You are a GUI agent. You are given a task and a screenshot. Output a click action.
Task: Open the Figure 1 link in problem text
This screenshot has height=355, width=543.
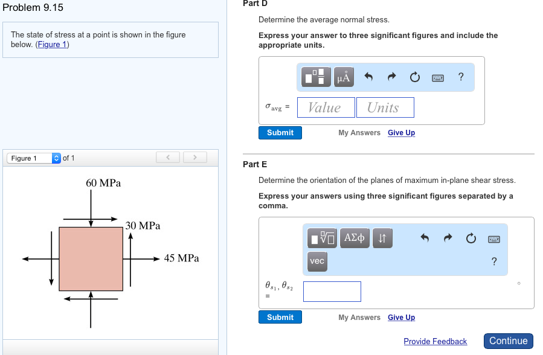[x=52, y=44]
